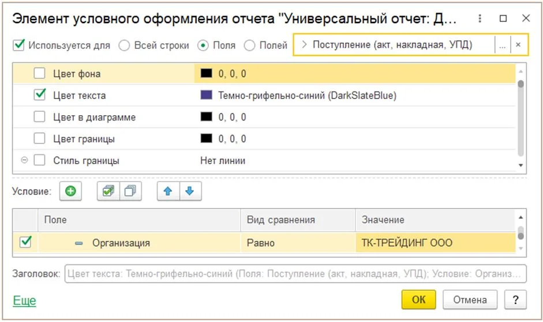Expand the Поступление field chevron

(304, 44)
